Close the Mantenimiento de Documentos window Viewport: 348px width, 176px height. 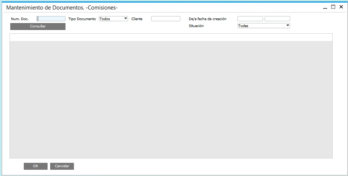point(341,7)
